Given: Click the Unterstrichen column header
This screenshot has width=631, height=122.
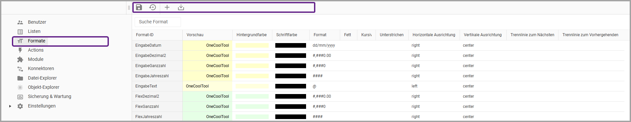Looking at the screenshot, I should point(392,35).
